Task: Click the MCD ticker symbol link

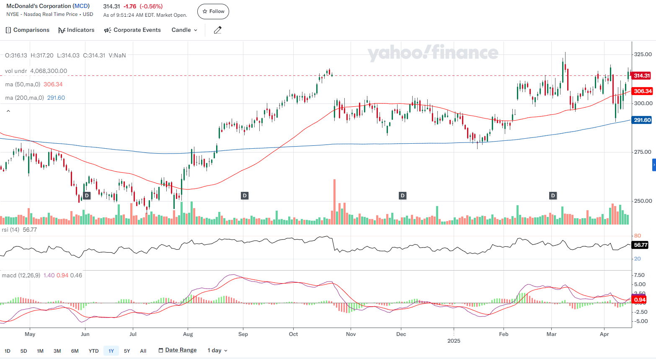Action: point(81,6)
